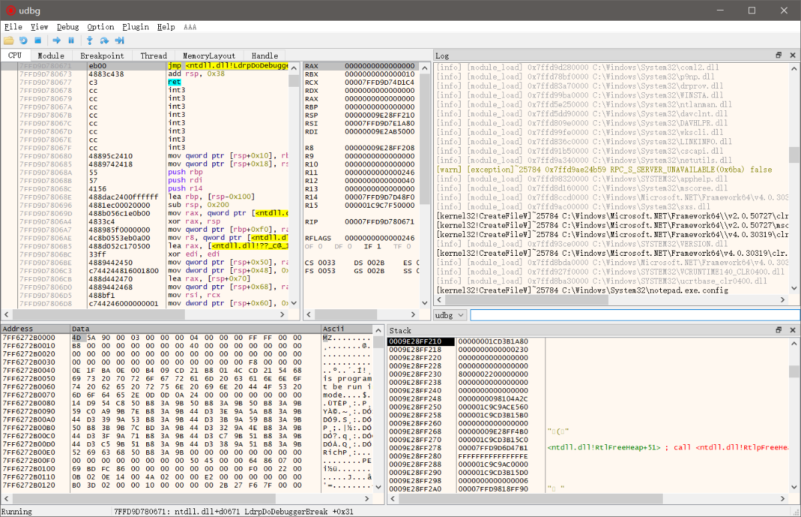Open the Help menu
The width and height of the screenshot is (801, 517).
(166, 27)
